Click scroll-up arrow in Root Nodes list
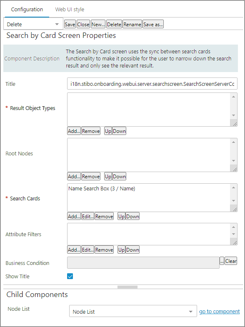This screenshot has width=245, height=327. click(233, 142)
